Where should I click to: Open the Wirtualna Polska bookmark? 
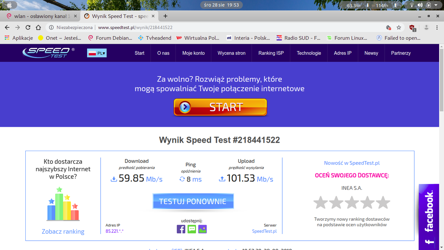pos(198,38)
